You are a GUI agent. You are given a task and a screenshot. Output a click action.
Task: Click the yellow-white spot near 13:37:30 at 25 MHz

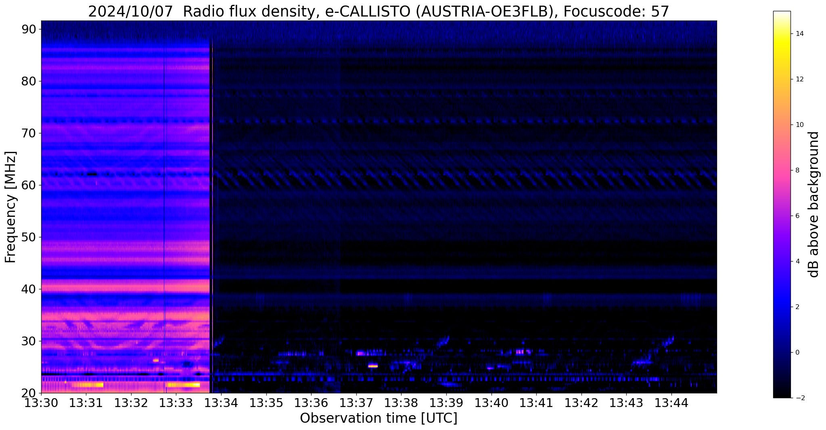coord(373,366)
